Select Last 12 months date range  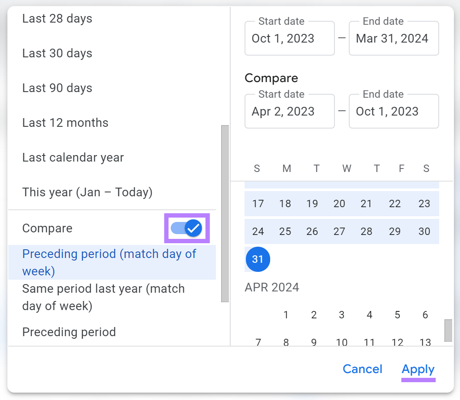pos(65,122)
